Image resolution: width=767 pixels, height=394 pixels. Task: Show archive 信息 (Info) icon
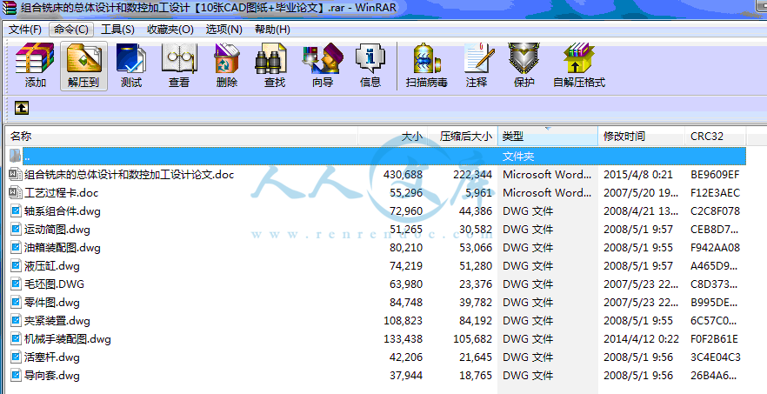coord(370,59)
